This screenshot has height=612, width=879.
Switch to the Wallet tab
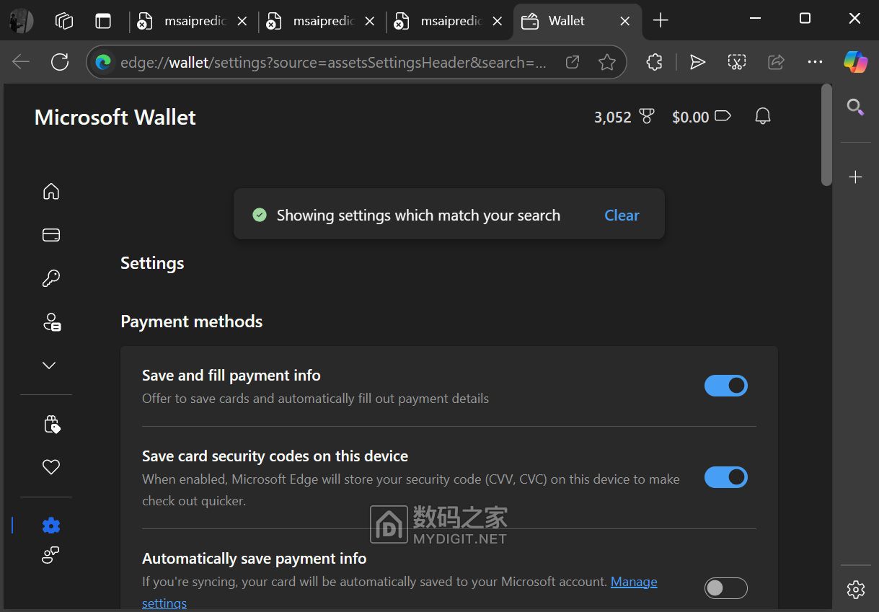coord(576,21)
